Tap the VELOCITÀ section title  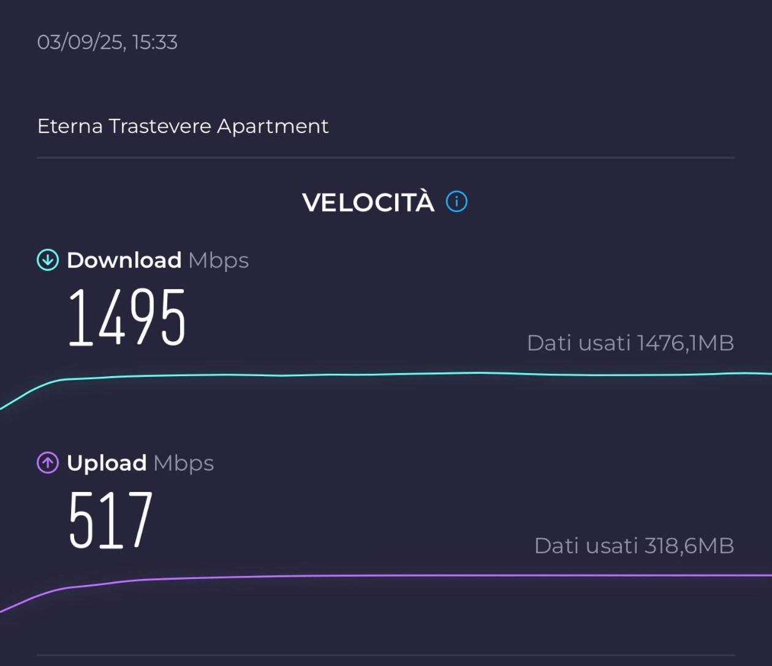point(368,202)
